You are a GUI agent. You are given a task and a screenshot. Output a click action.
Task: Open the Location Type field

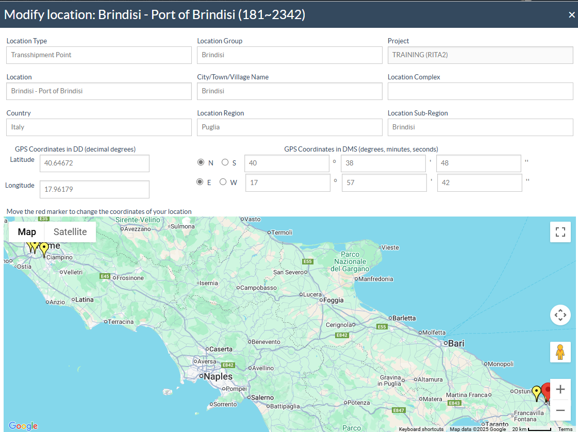tap(99, 55)
